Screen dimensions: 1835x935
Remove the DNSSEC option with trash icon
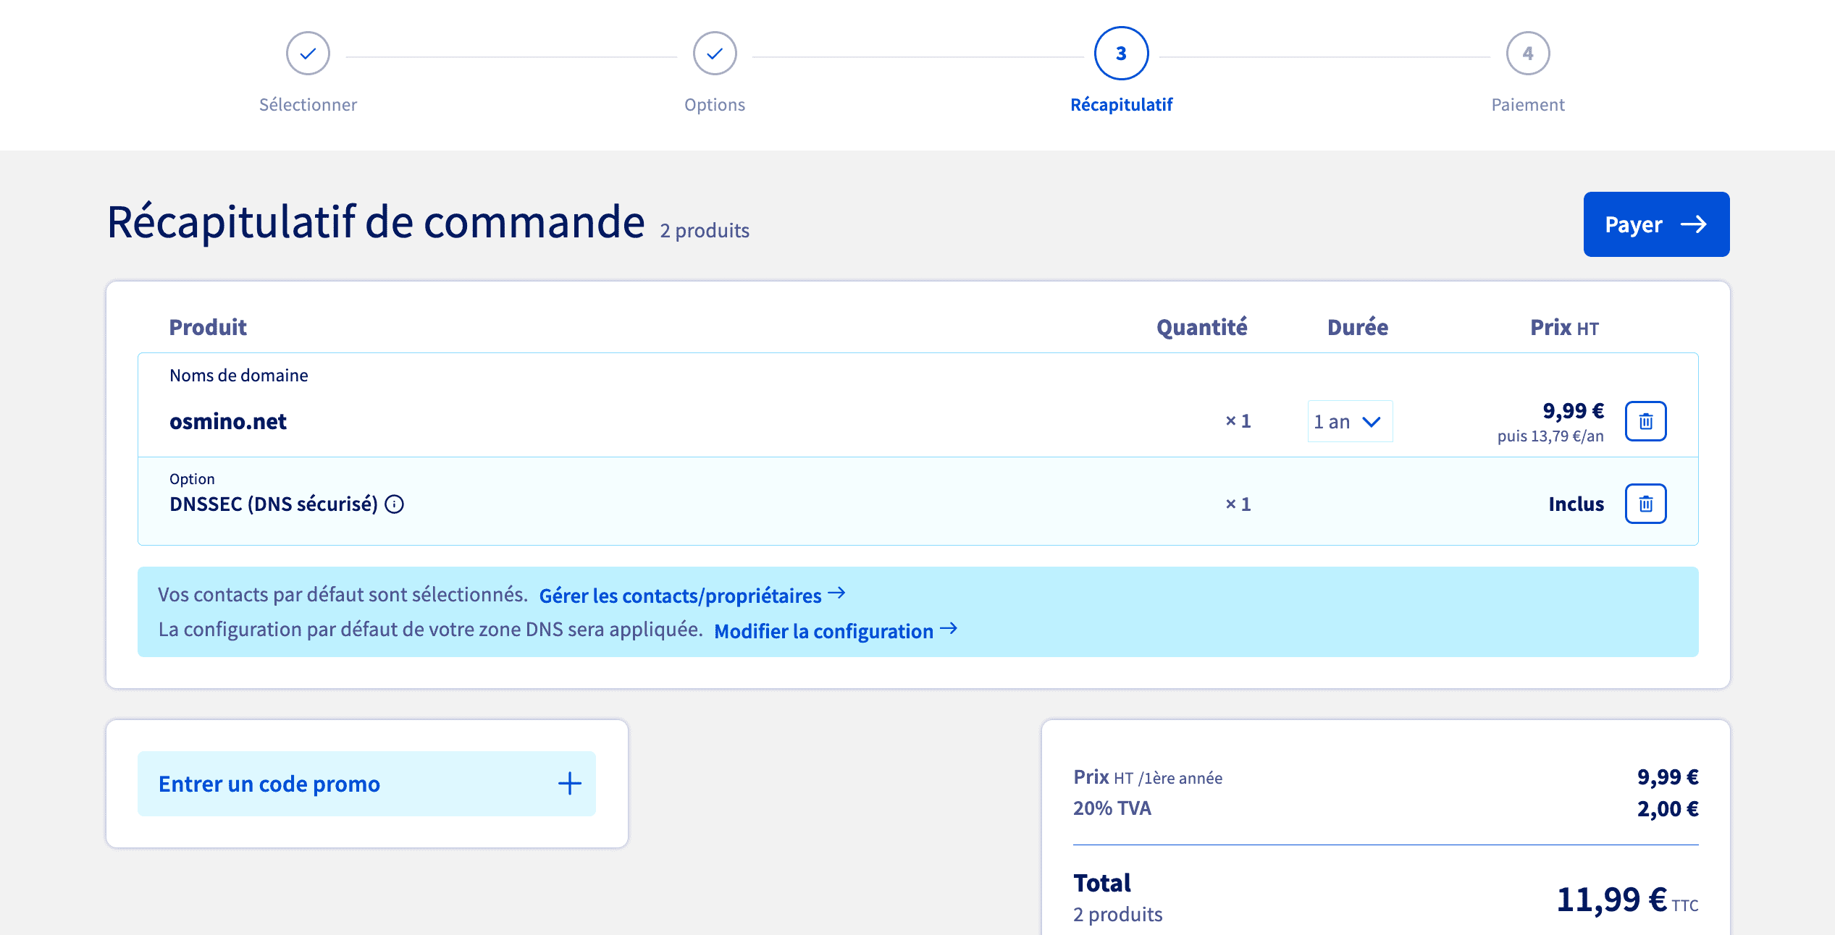click(x=1645, y=504)
